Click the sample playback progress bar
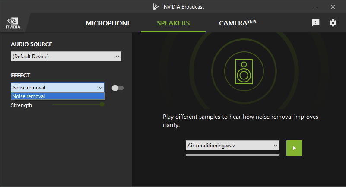The height and width of the screenshot is (187, 346). [232, 155]
